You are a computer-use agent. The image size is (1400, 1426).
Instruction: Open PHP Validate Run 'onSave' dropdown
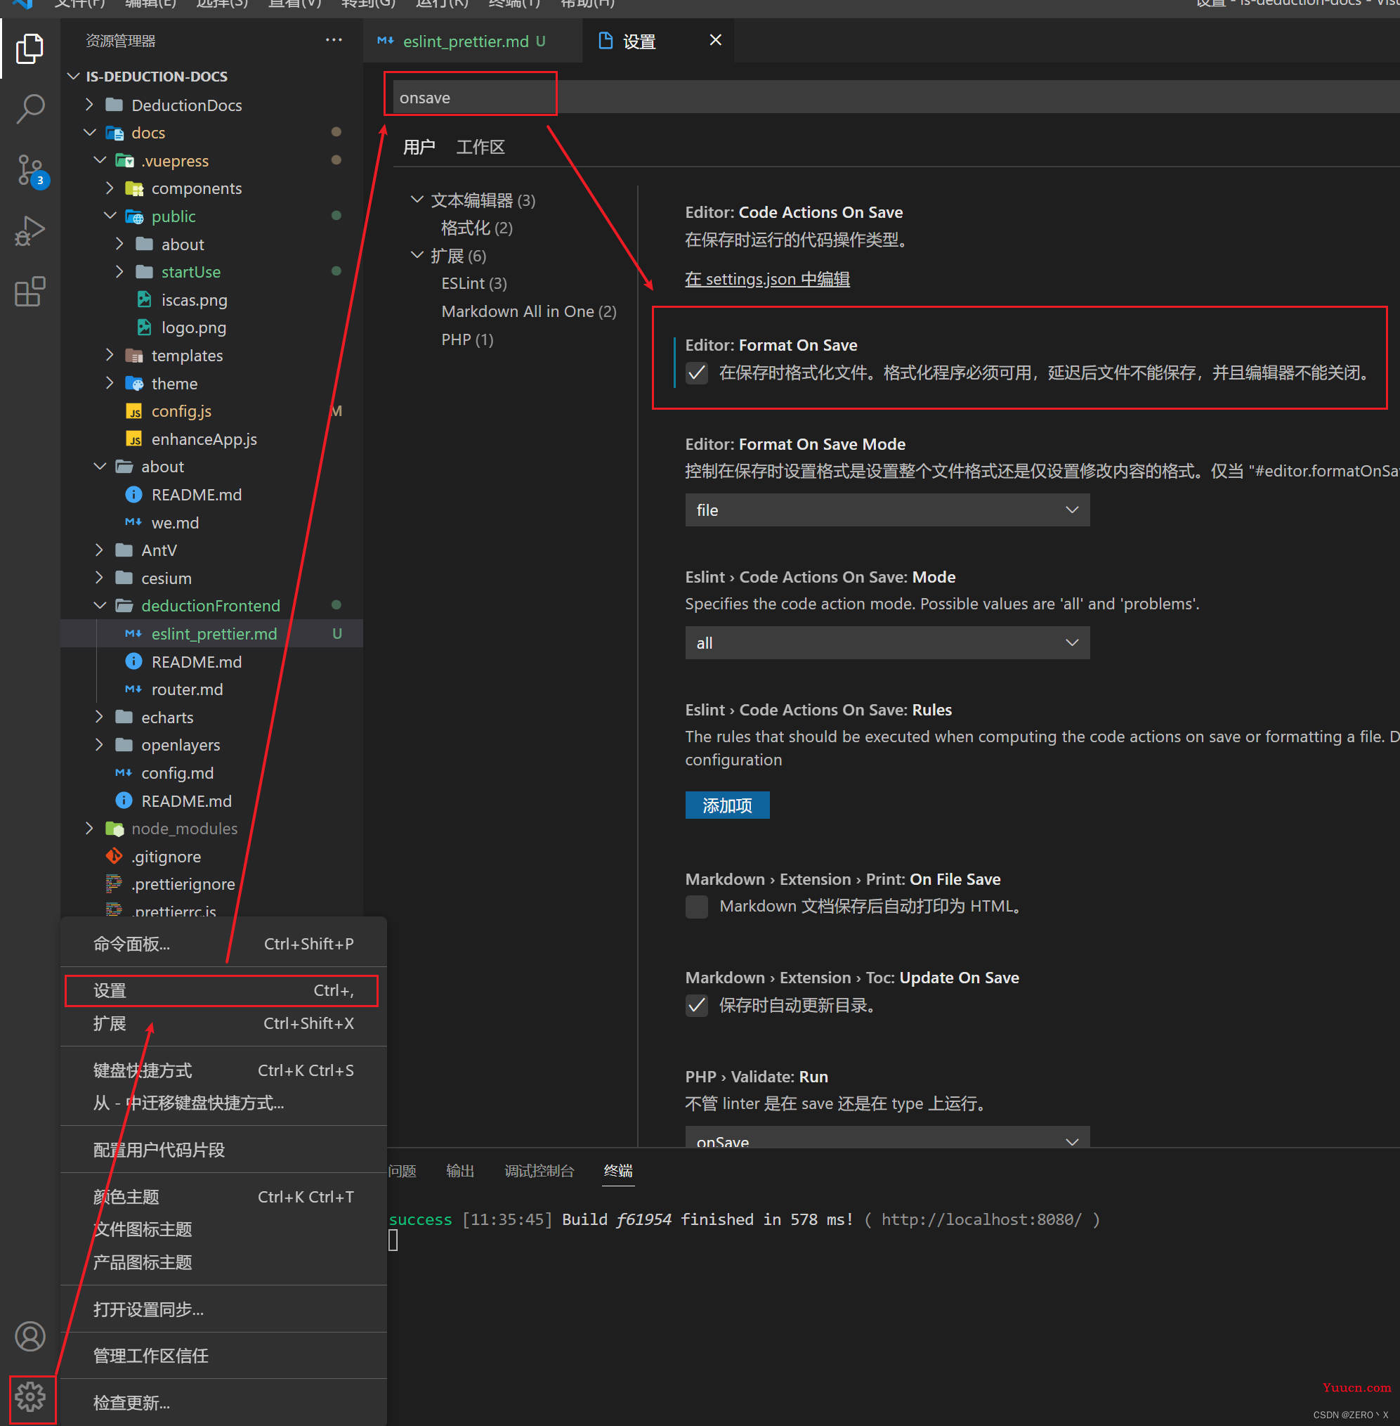(x=887, y=1137)
